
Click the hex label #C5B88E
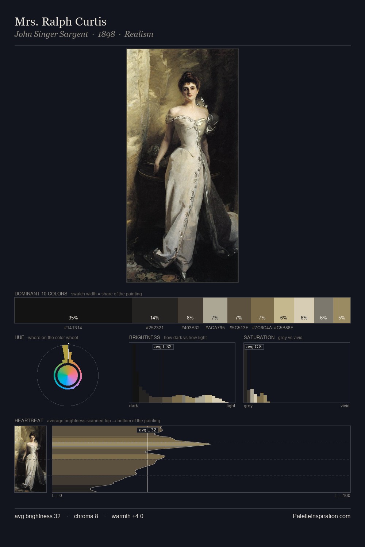point(284,328)
